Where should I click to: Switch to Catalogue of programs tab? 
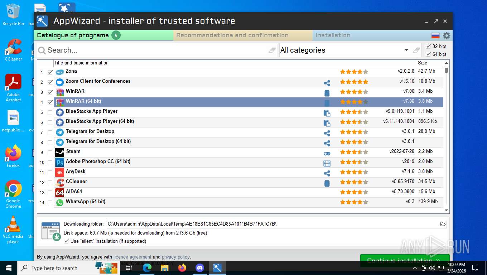pos(104,35)
